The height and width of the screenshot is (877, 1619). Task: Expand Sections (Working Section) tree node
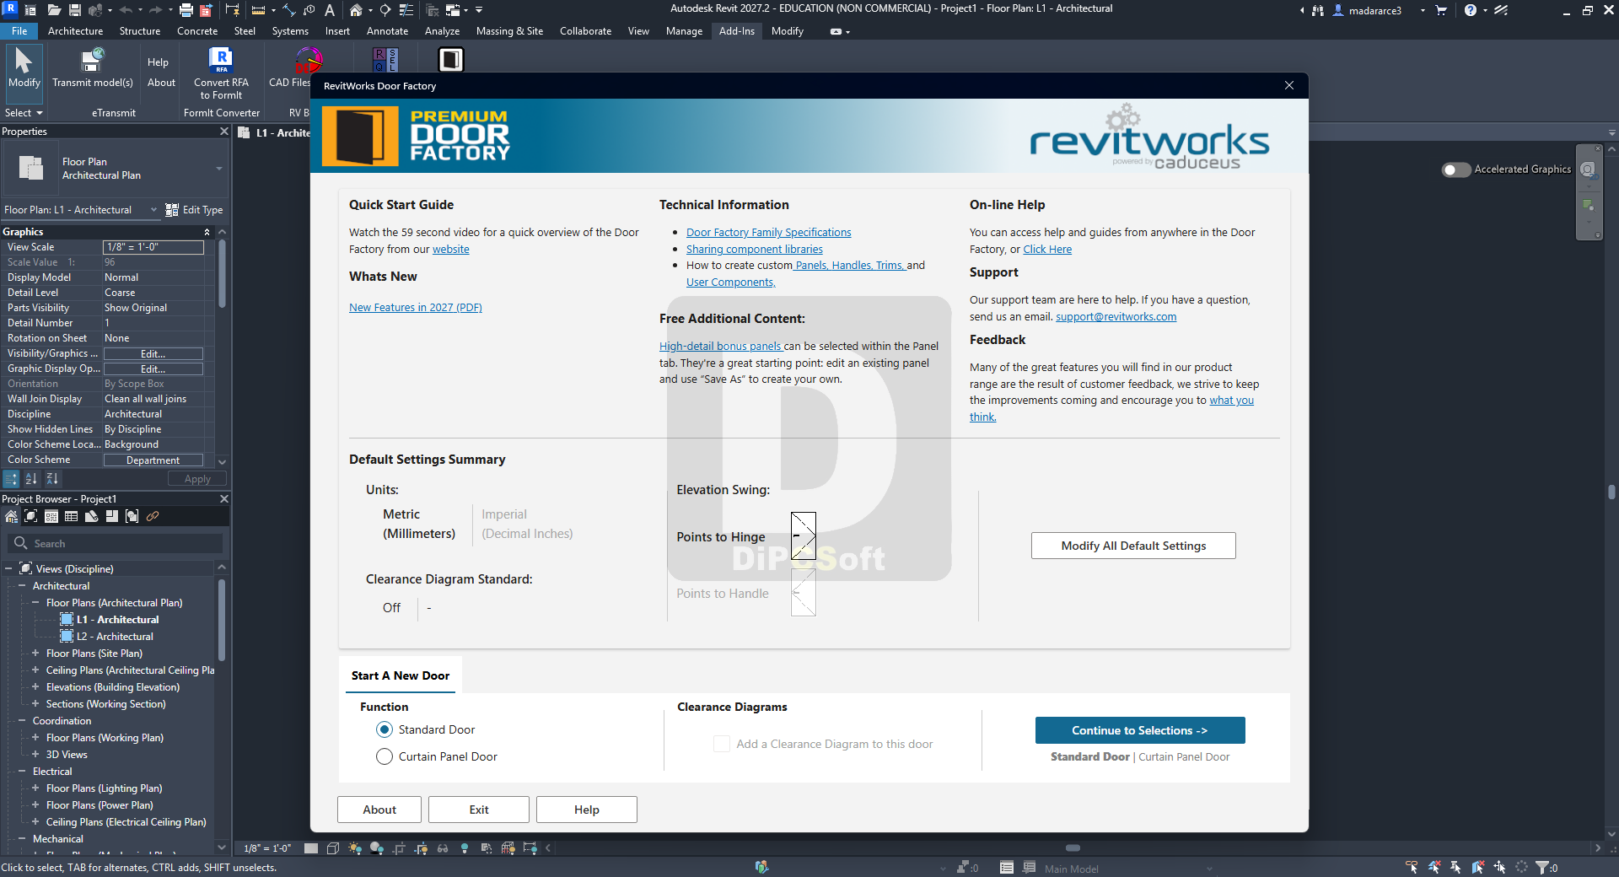click(x=35, y=704)
